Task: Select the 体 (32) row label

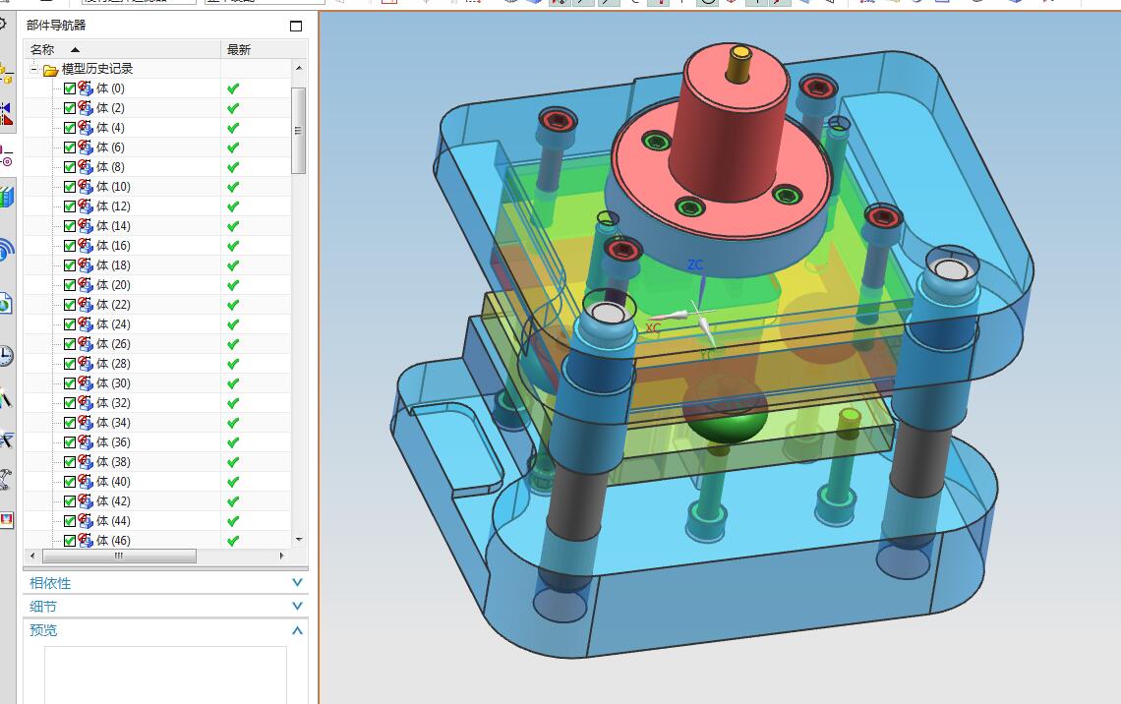Action: pyautogui.click(x=113, y=403)
